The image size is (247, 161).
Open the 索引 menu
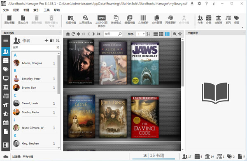(x=36, y=10)
